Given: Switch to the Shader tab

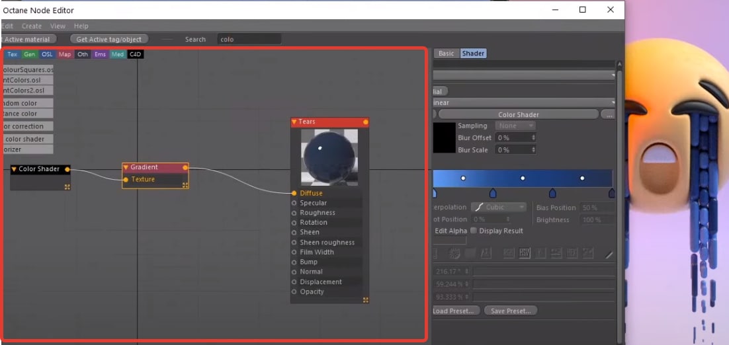Looking at the screenshot, I should (x=473, y=54).
